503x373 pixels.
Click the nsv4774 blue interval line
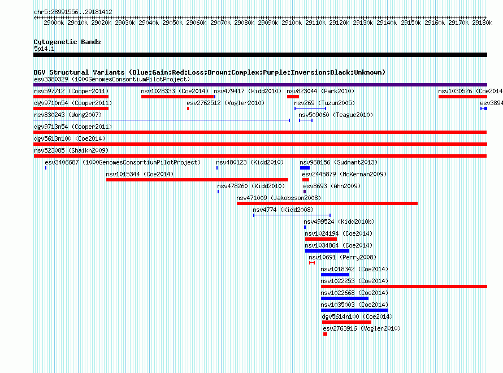(292, 215)
